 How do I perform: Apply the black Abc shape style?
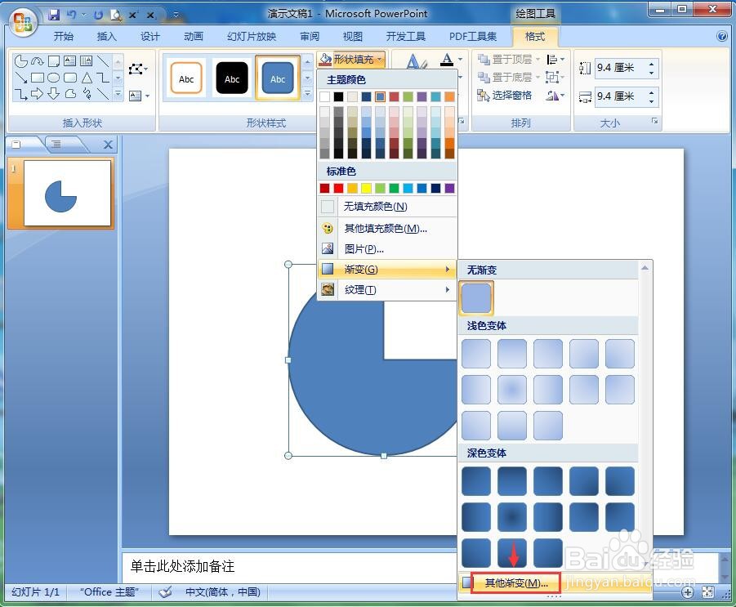pyautogui.click(x=232, y=78)
